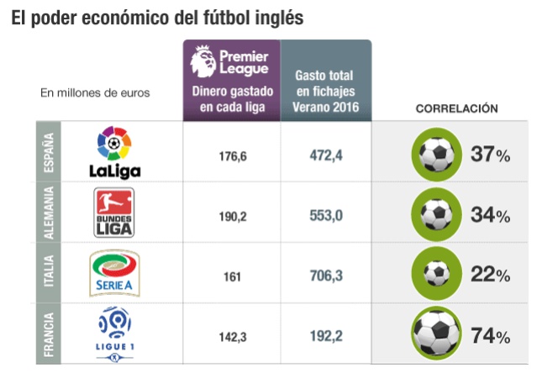Click the Ligue 1 logo
The width and height of the screenshot is (558, 373).
114,334
